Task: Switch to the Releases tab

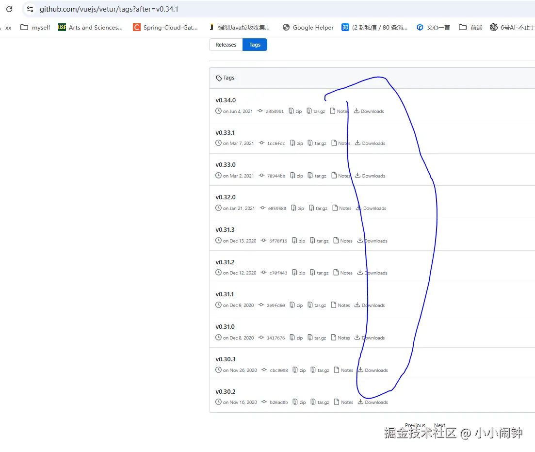Action: pyautogui.click(x=226, y=44)
